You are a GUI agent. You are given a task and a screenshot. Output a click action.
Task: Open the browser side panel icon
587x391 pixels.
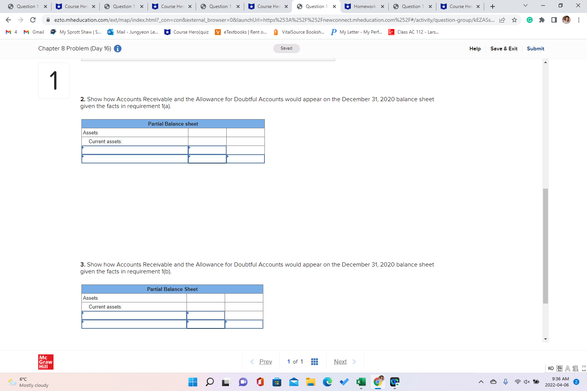pyautogui.click(x=554, y=20)
